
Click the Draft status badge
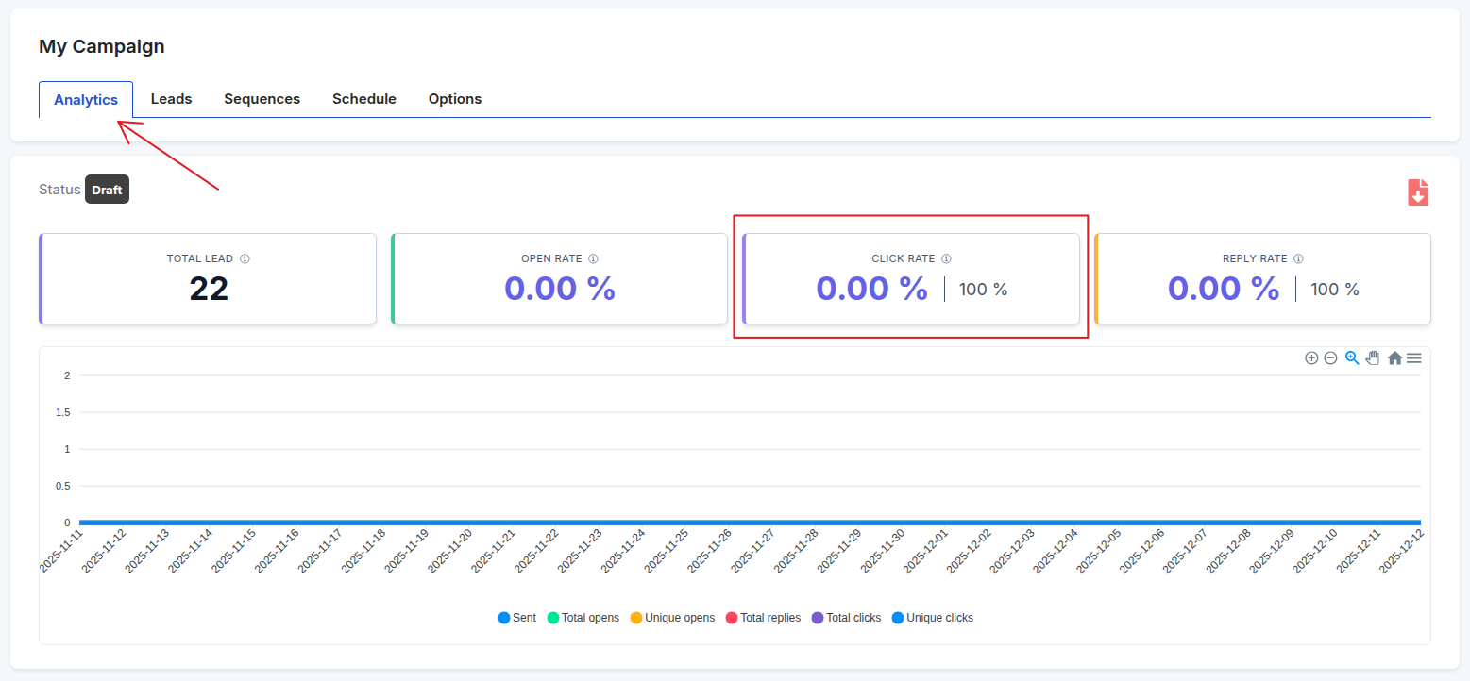coord(107,190)
